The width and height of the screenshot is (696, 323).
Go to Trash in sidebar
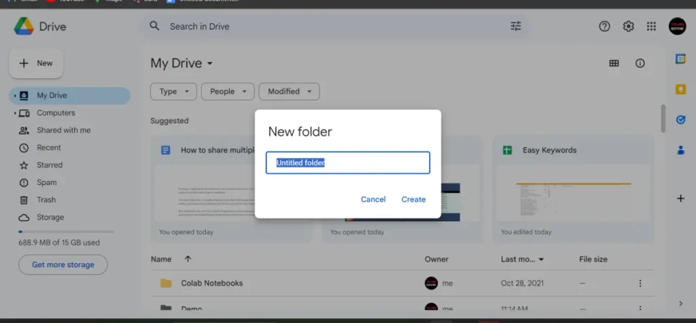tap(46, 200)
